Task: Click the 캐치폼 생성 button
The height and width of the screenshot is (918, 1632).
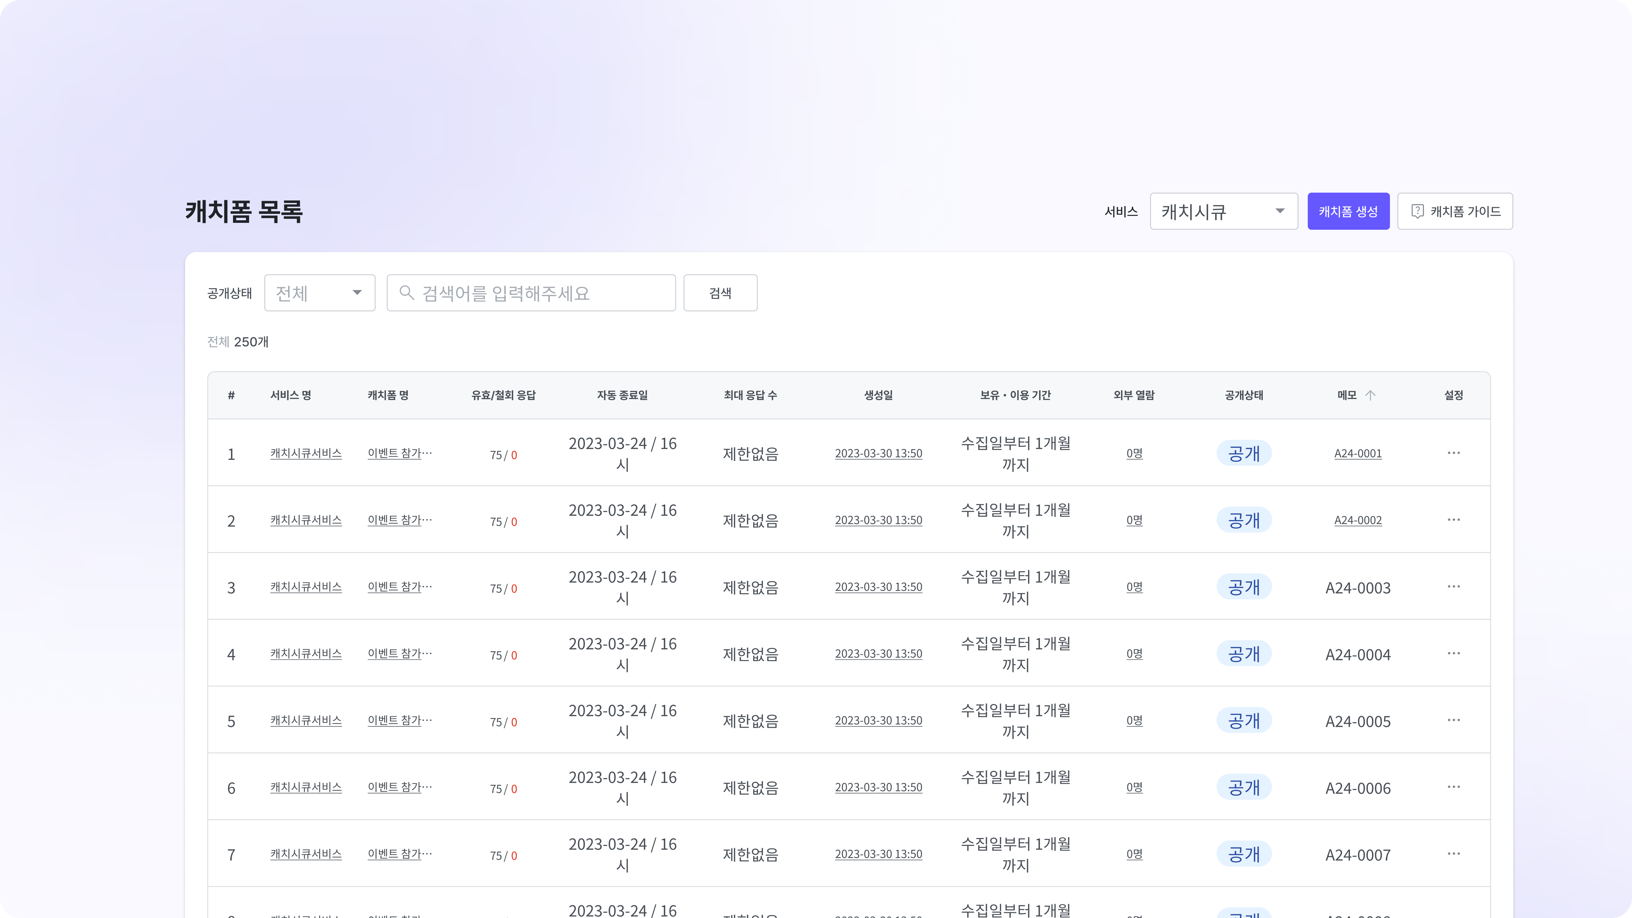Action: (x=1348, y=211)
